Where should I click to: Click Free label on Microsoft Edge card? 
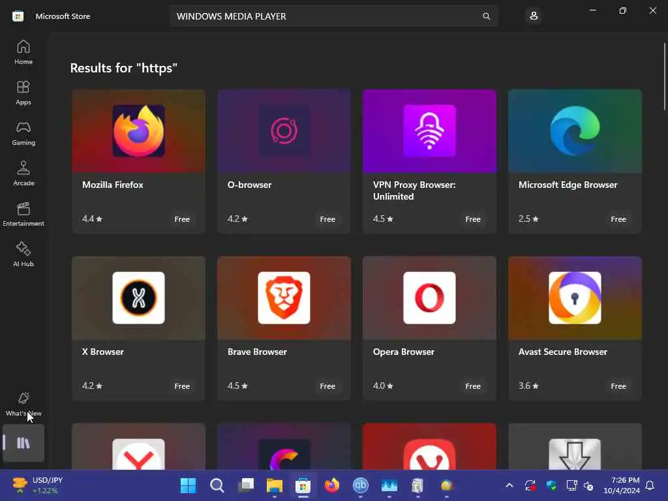[x=618, y=219]
